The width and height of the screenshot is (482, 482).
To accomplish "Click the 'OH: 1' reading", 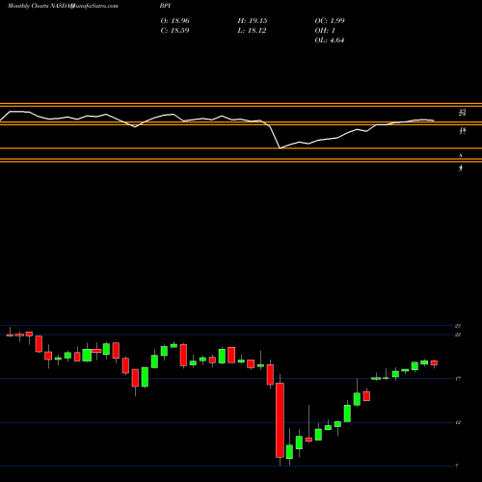I will (x=325, y=31).
